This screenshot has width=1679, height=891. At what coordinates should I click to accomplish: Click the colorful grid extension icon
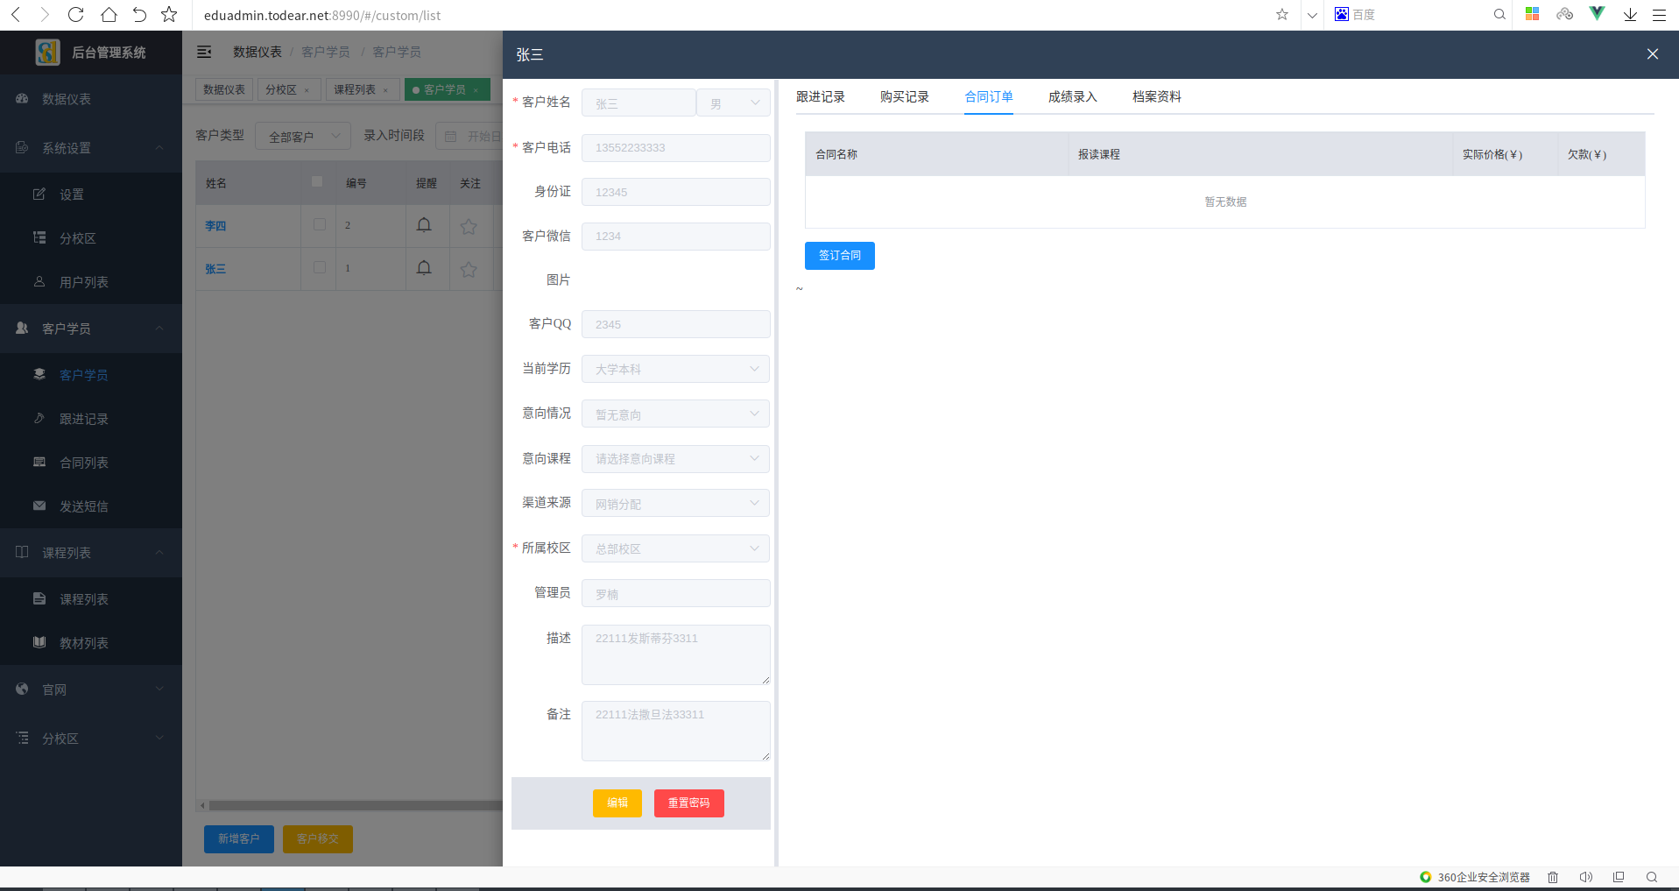[1532, 14]
